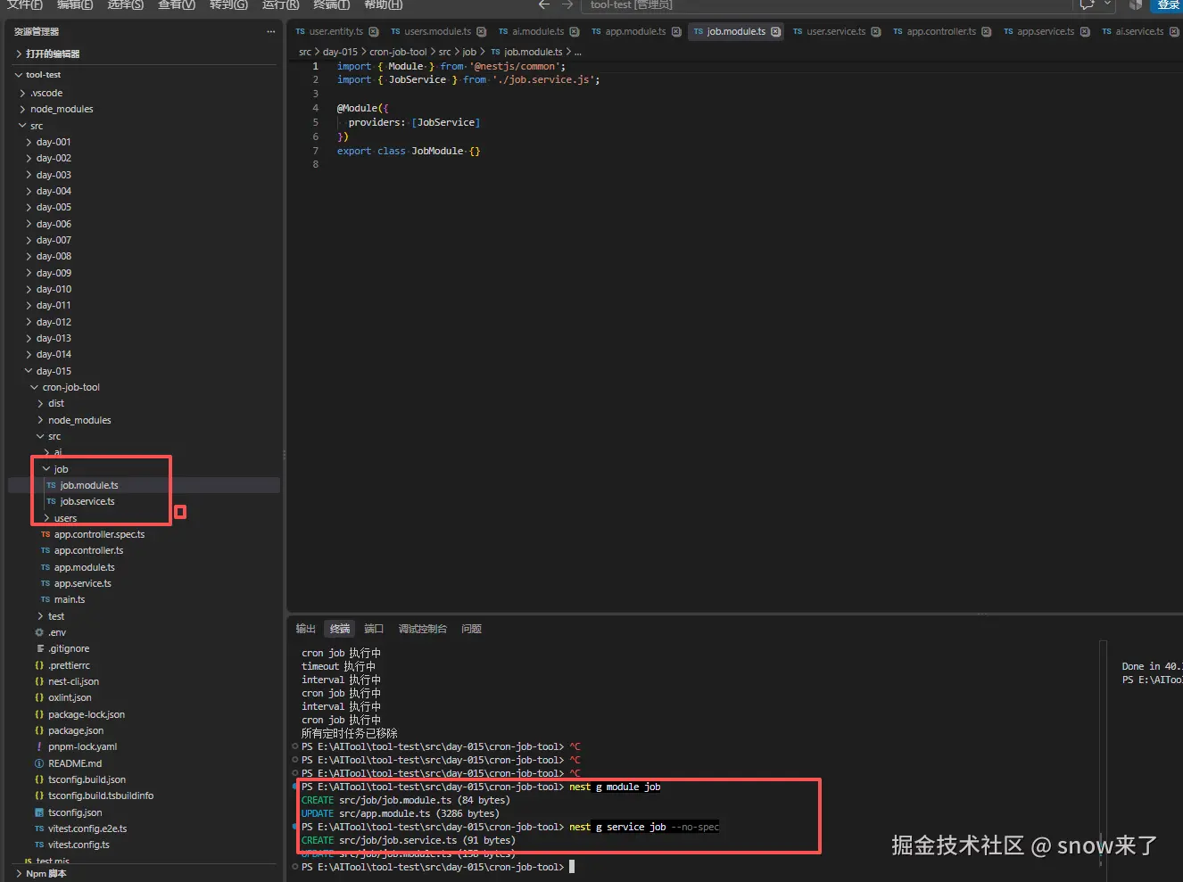Click the day-015 breadcrumb segment
Viewport: 1183px width, 882px height.
click(340, 53)
